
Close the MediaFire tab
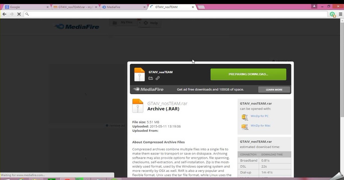click(x=145, y=7)
